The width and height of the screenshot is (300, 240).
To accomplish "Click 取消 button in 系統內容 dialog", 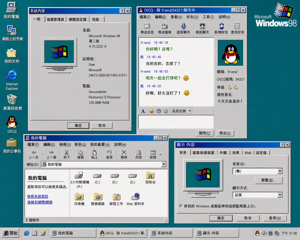I will [102, 125].
